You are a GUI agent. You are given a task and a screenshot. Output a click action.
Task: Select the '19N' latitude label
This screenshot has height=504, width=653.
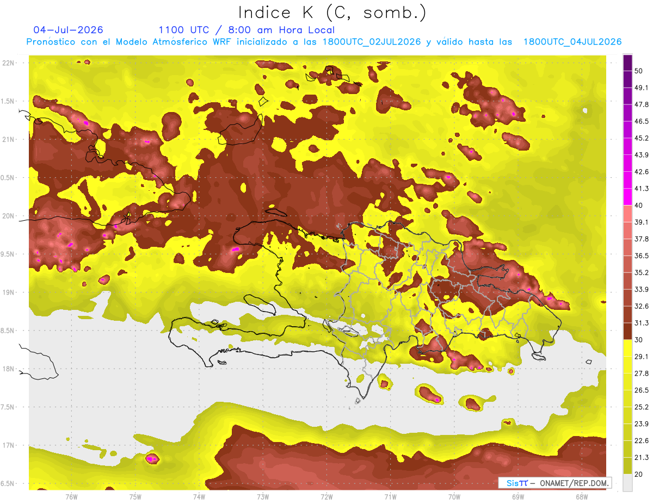click(8, 293)
